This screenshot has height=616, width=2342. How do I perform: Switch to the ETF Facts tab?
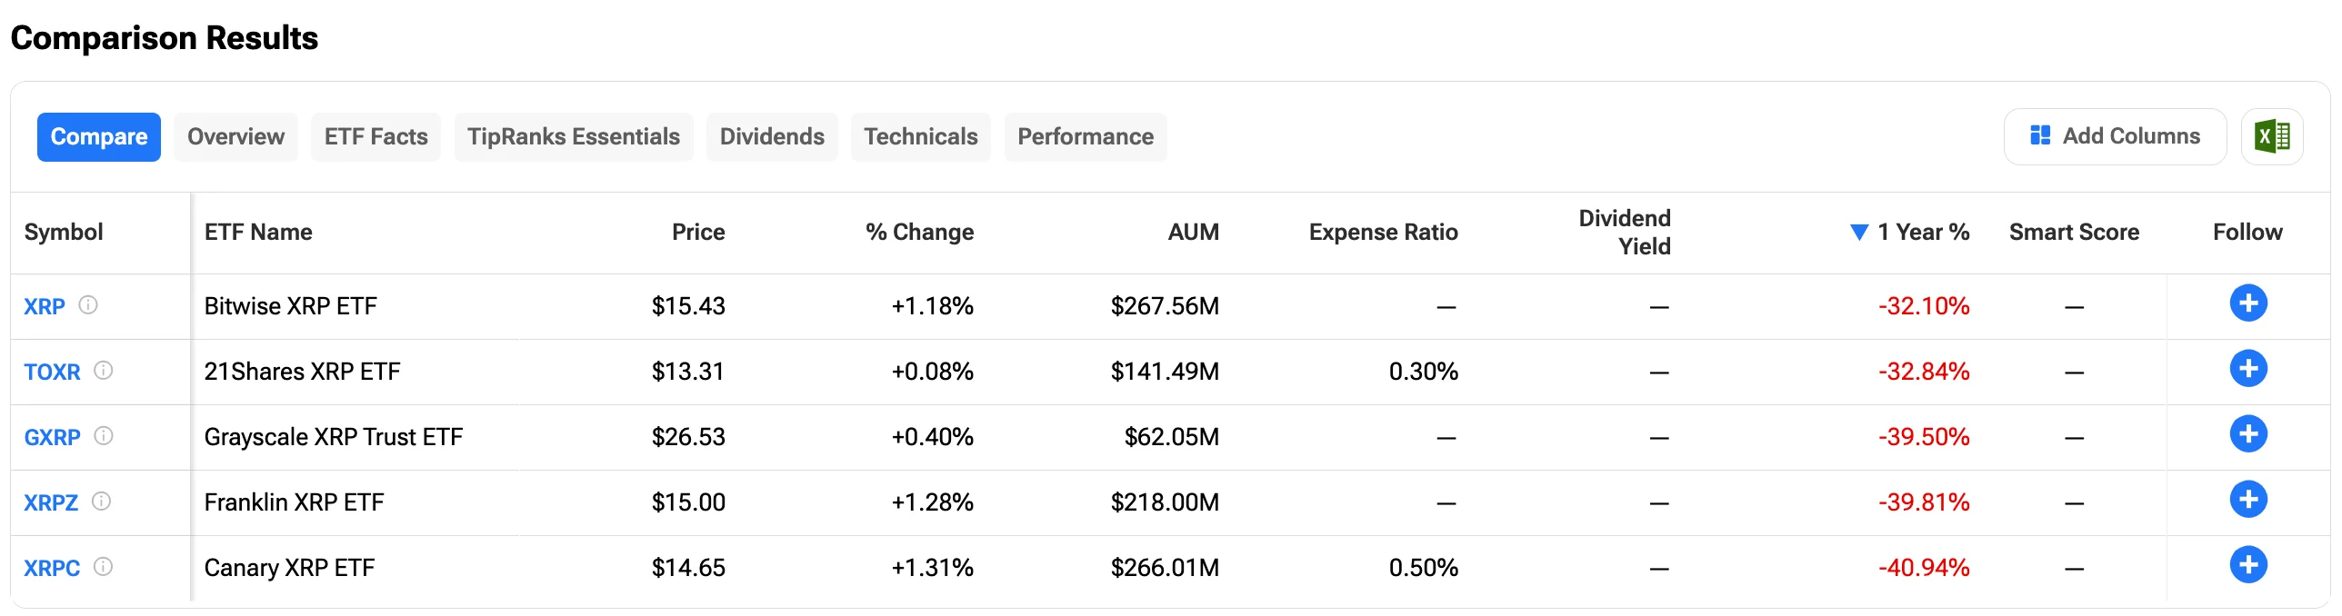(375, 137)
